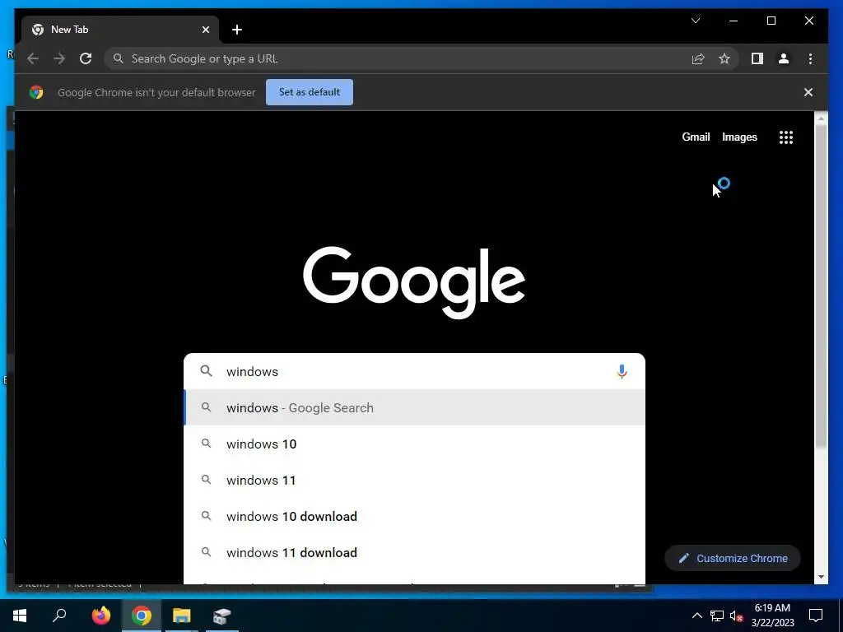Click Customize Chrome button
Image resolution: width=843 pixels, height=632 pixels.
[732, 559]
